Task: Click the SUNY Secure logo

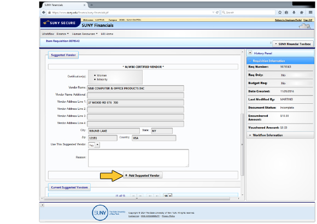Action: 60,23
